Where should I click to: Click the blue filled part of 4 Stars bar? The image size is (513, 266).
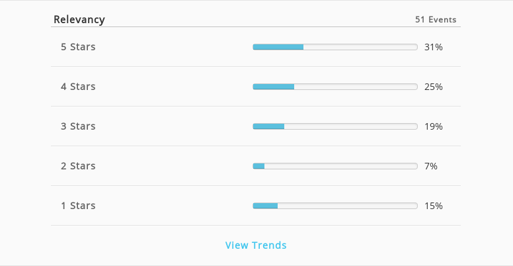pyautogui.click(x=274, y=87)
